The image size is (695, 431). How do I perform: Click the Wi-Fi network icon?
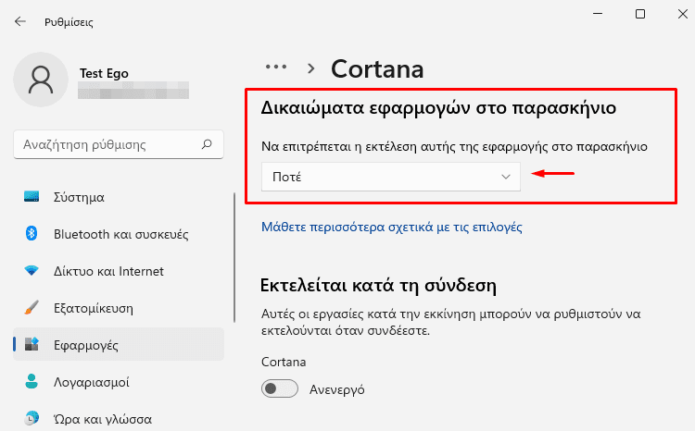[x=32, y=270]
